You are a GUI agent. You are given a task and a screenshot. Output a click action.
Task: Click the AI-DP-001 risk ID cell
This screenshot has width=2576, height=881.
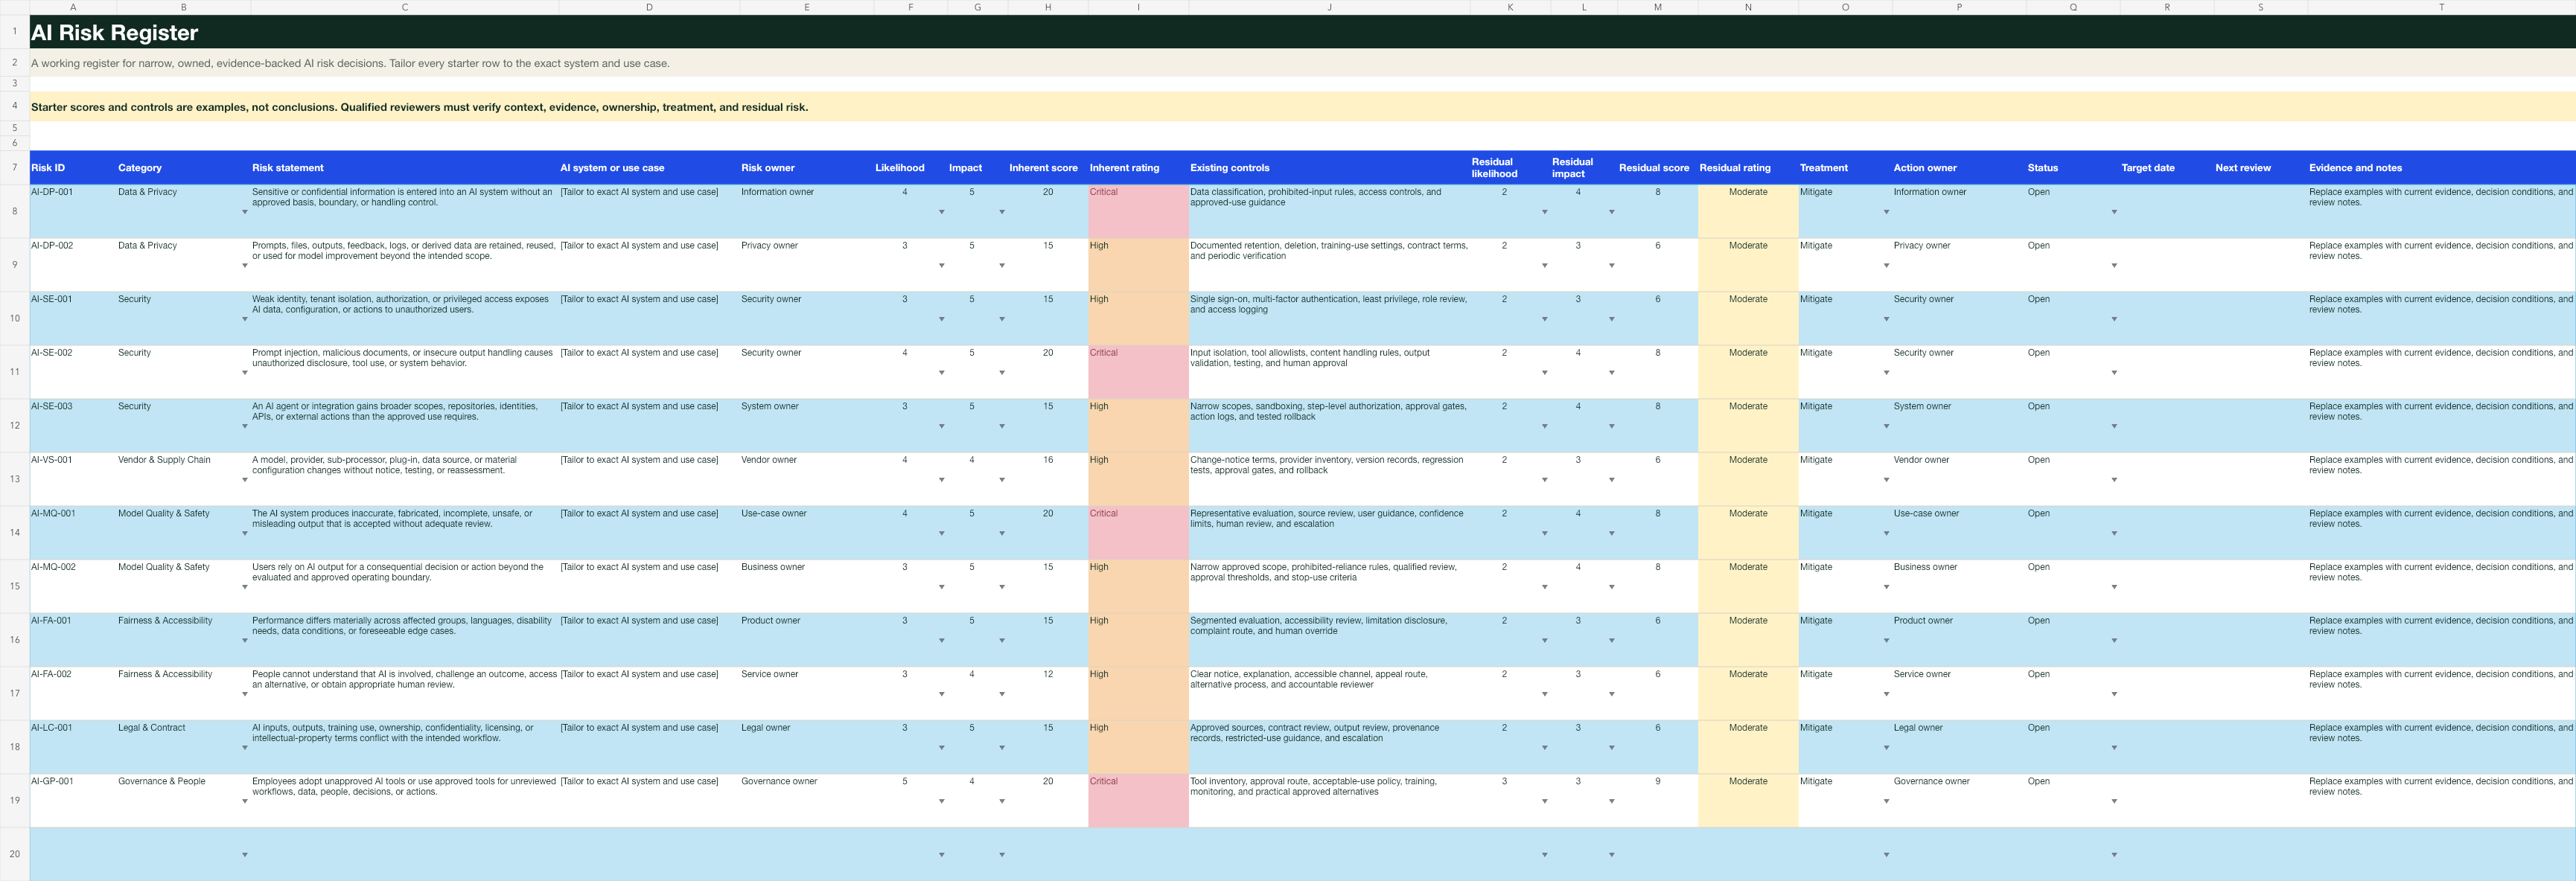click(x=73, y=211)
